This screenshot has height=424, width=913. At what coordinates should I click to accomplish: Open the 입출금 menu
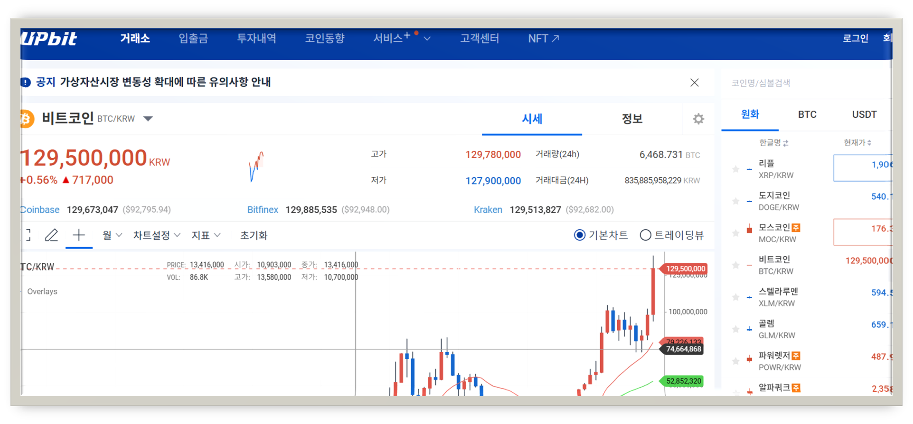click(x=193, y=39)
